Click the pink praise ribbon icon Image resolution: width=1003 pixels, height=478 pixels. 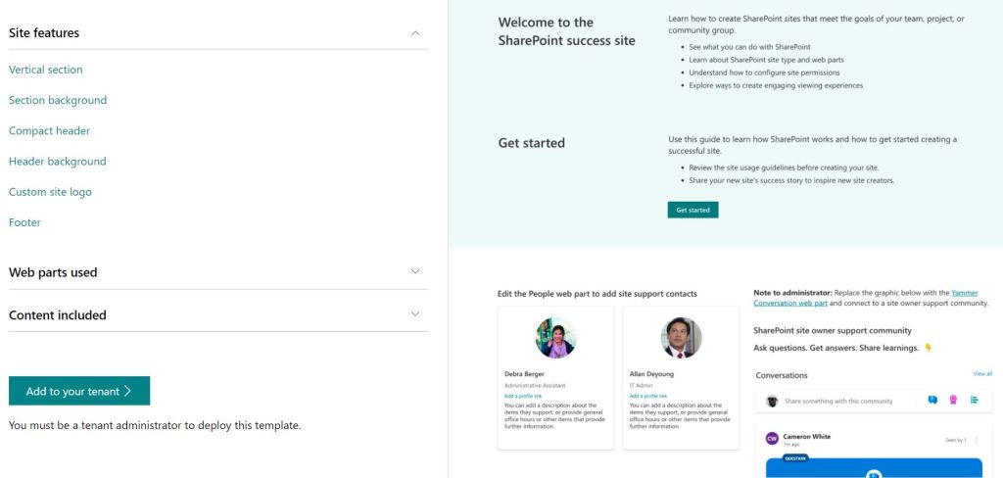point(953,400)
